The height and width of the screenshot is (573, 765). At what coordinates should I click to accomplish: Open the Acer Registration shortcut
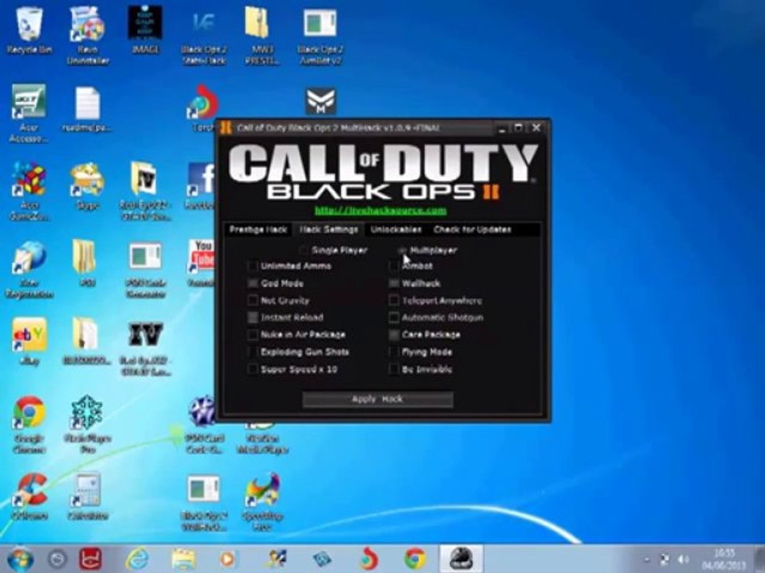click(x=29, y=269)
